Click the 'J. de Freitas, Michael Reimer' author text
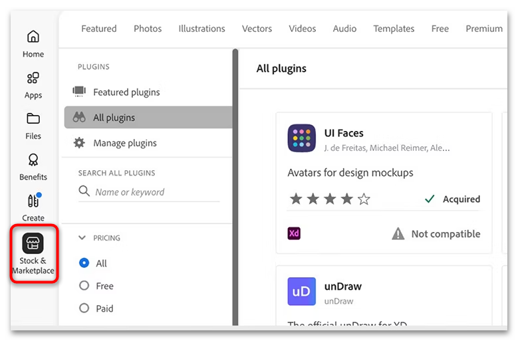The width and height of the screenshot is (518, 341). coord(387,148)
